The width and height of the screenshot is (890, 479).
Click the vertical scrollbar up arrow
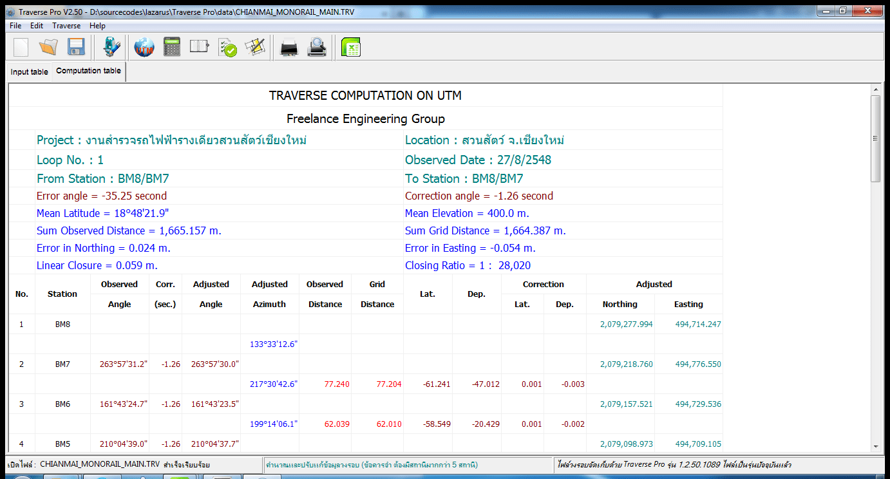(x=875, y=89)
